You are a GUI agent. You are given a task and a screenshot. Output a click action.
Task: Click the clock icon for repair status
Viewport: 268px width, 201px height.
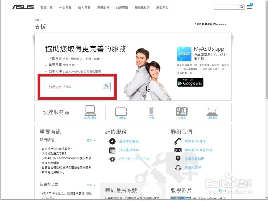[112, 141]
